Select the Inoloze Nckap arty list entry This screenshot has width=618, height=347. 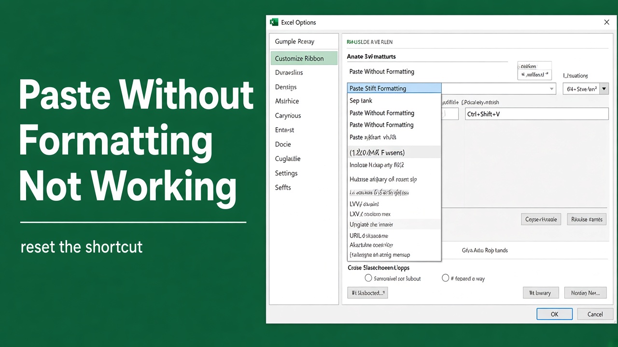coord(394,165)
